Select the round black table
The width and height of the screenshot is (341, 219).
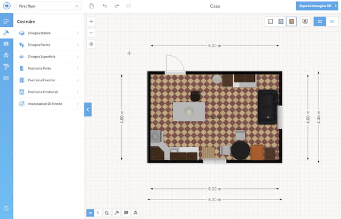[240, 150]
